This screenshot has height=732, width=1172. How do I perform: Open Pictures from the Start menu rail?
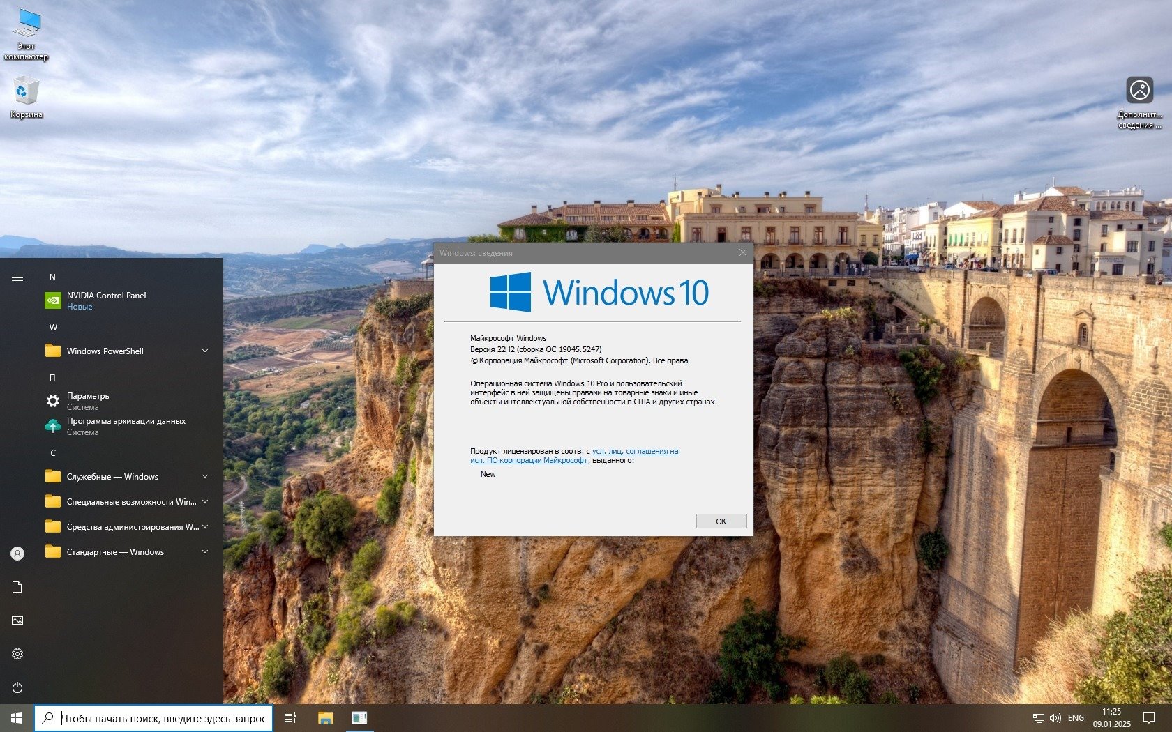pos(17,620)
